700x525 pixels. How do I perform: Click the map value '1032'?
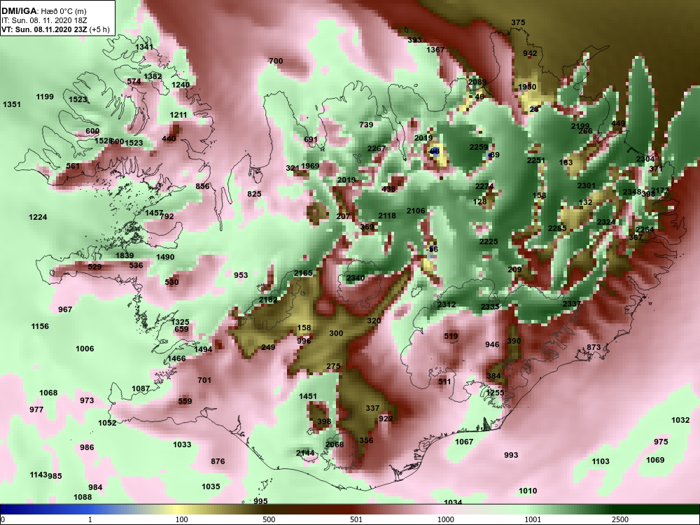680,420
